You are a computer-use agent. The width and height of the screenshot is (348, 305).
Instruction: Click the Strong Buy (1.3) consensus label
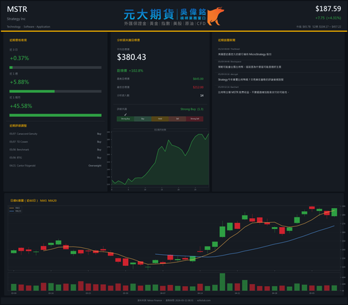tap(192, 109)
